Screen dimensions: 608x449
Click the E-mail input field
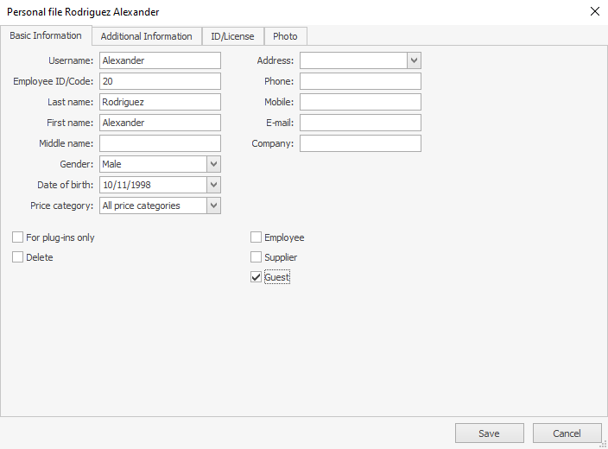[360, 123]
